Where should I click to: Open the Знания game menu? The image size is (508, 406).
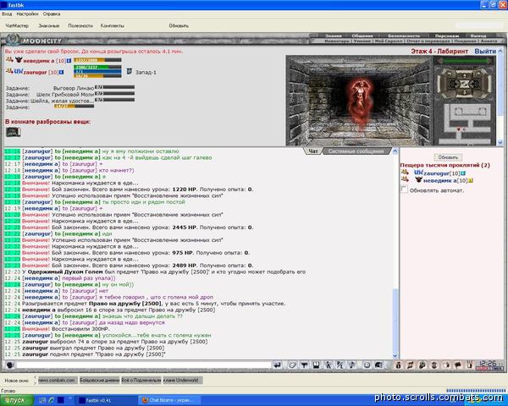333,36
